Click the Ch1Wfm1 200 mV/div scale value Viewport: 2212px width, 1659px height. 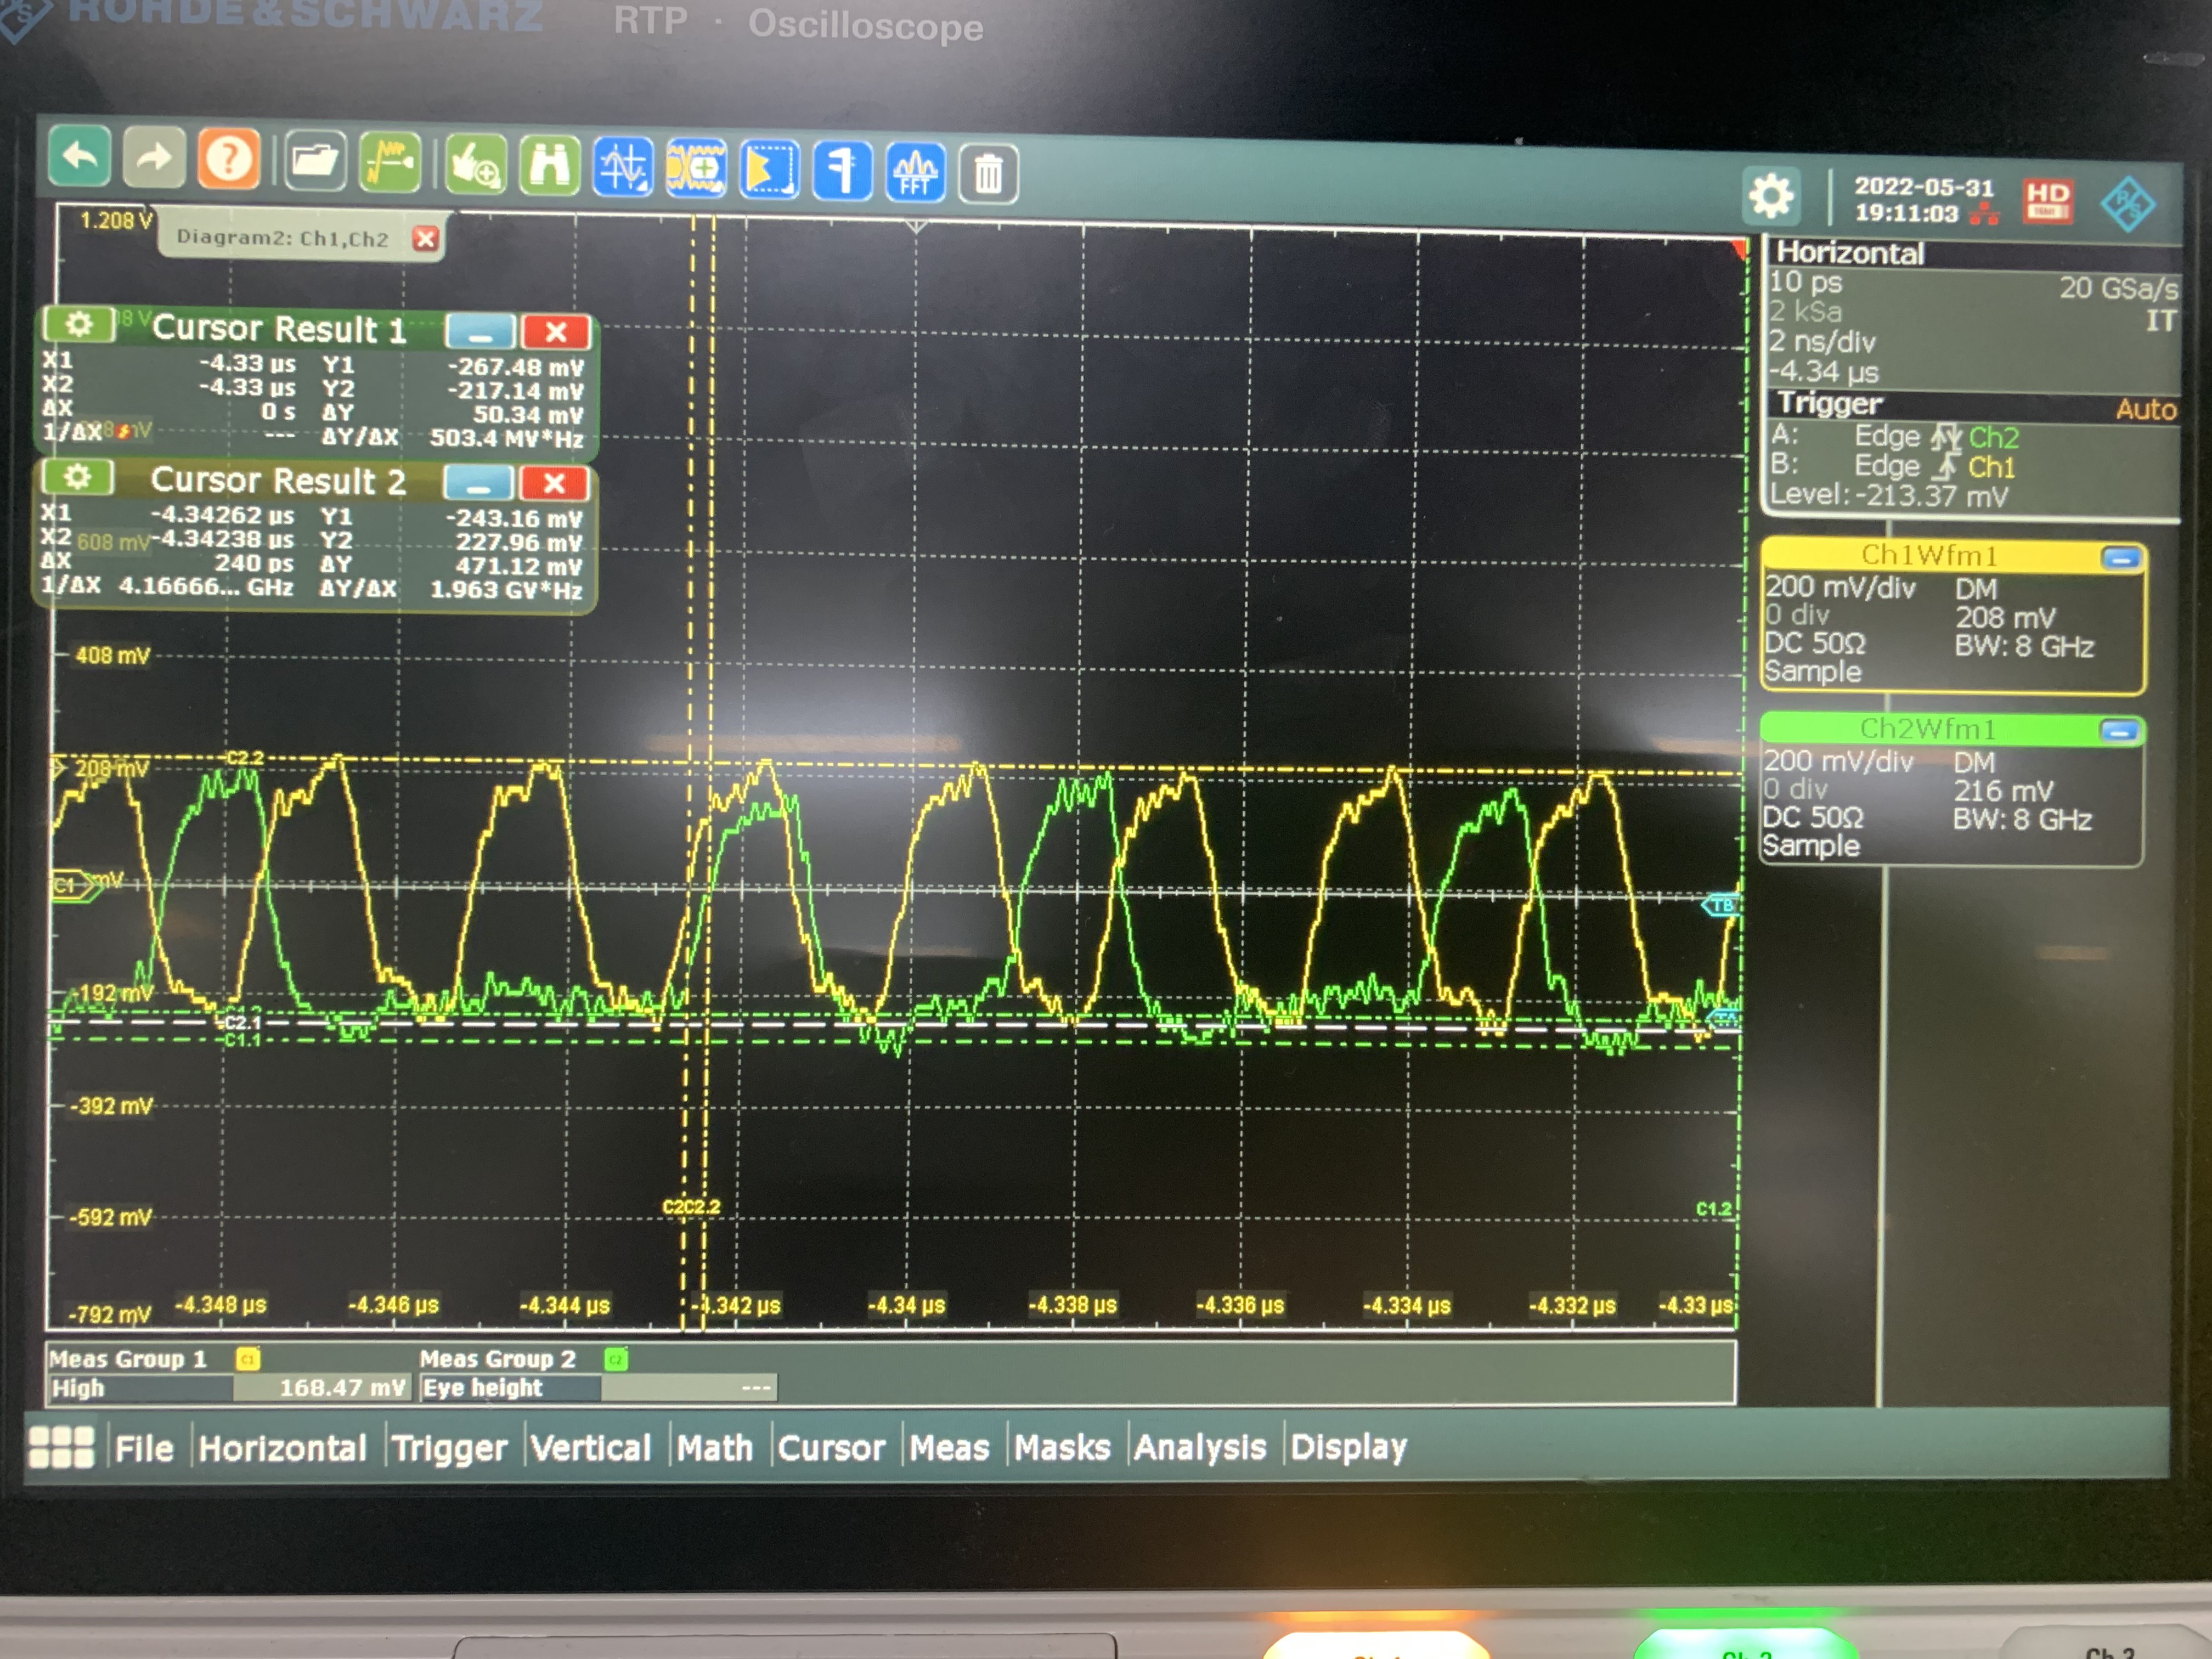click(x=1840, y=587)
